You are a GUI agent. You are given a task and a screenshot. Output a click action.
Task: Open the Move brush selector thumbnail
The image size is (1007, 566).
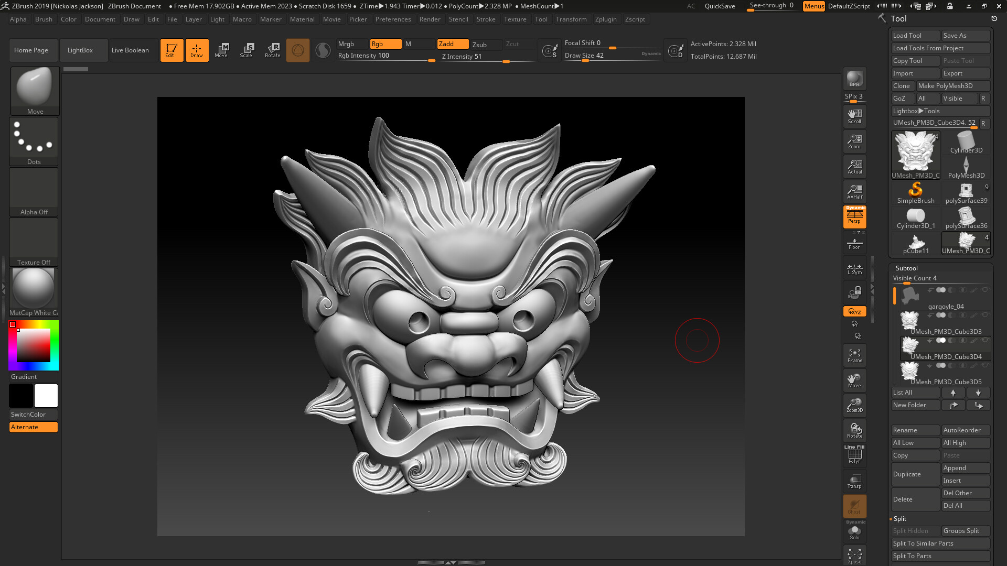pos(35,91)
